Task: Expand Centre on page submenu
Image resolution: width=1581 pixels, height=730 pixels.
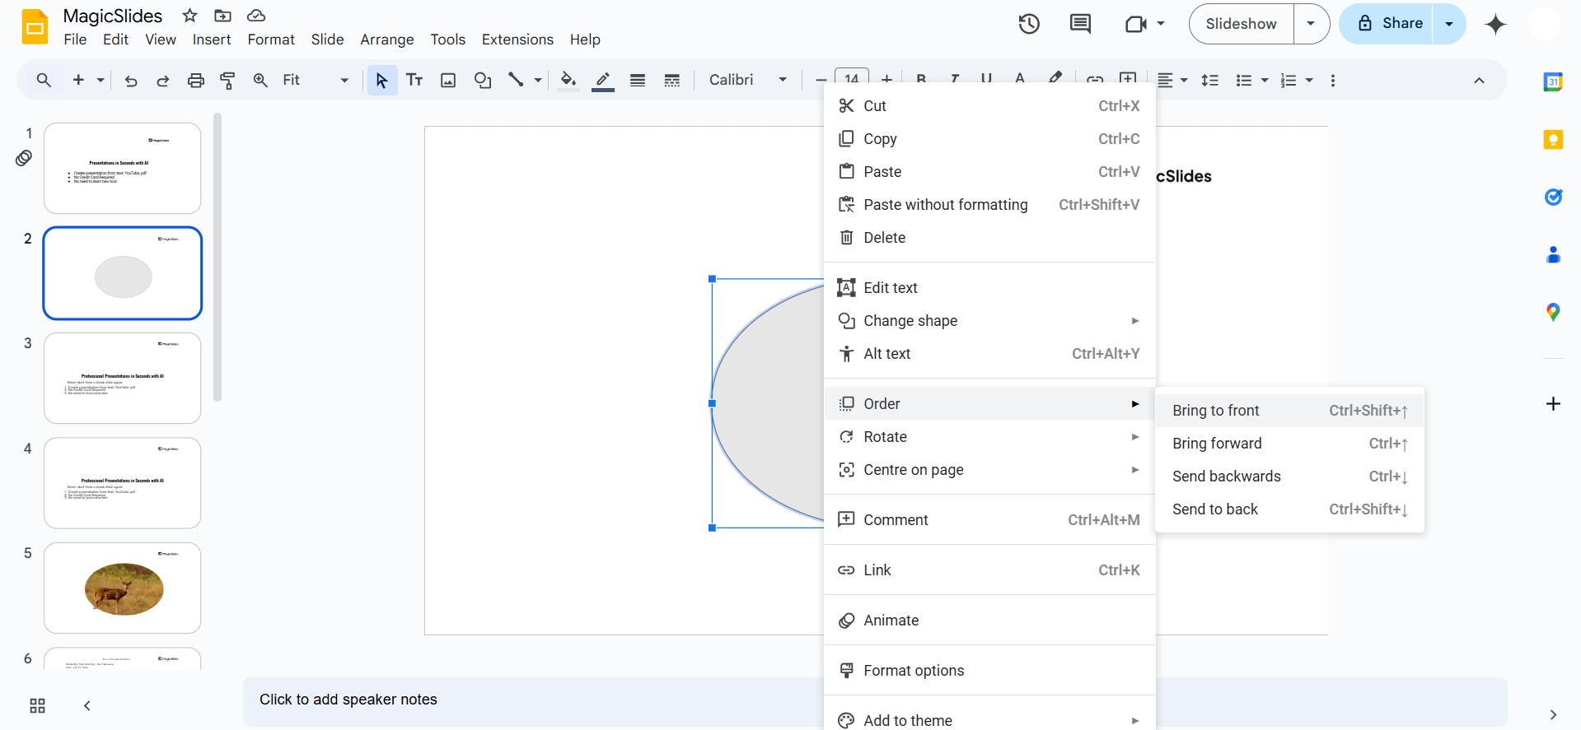Action: 989,470
